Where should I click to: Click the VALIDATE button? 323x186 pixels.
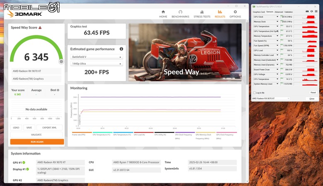[x=36, y=135]
